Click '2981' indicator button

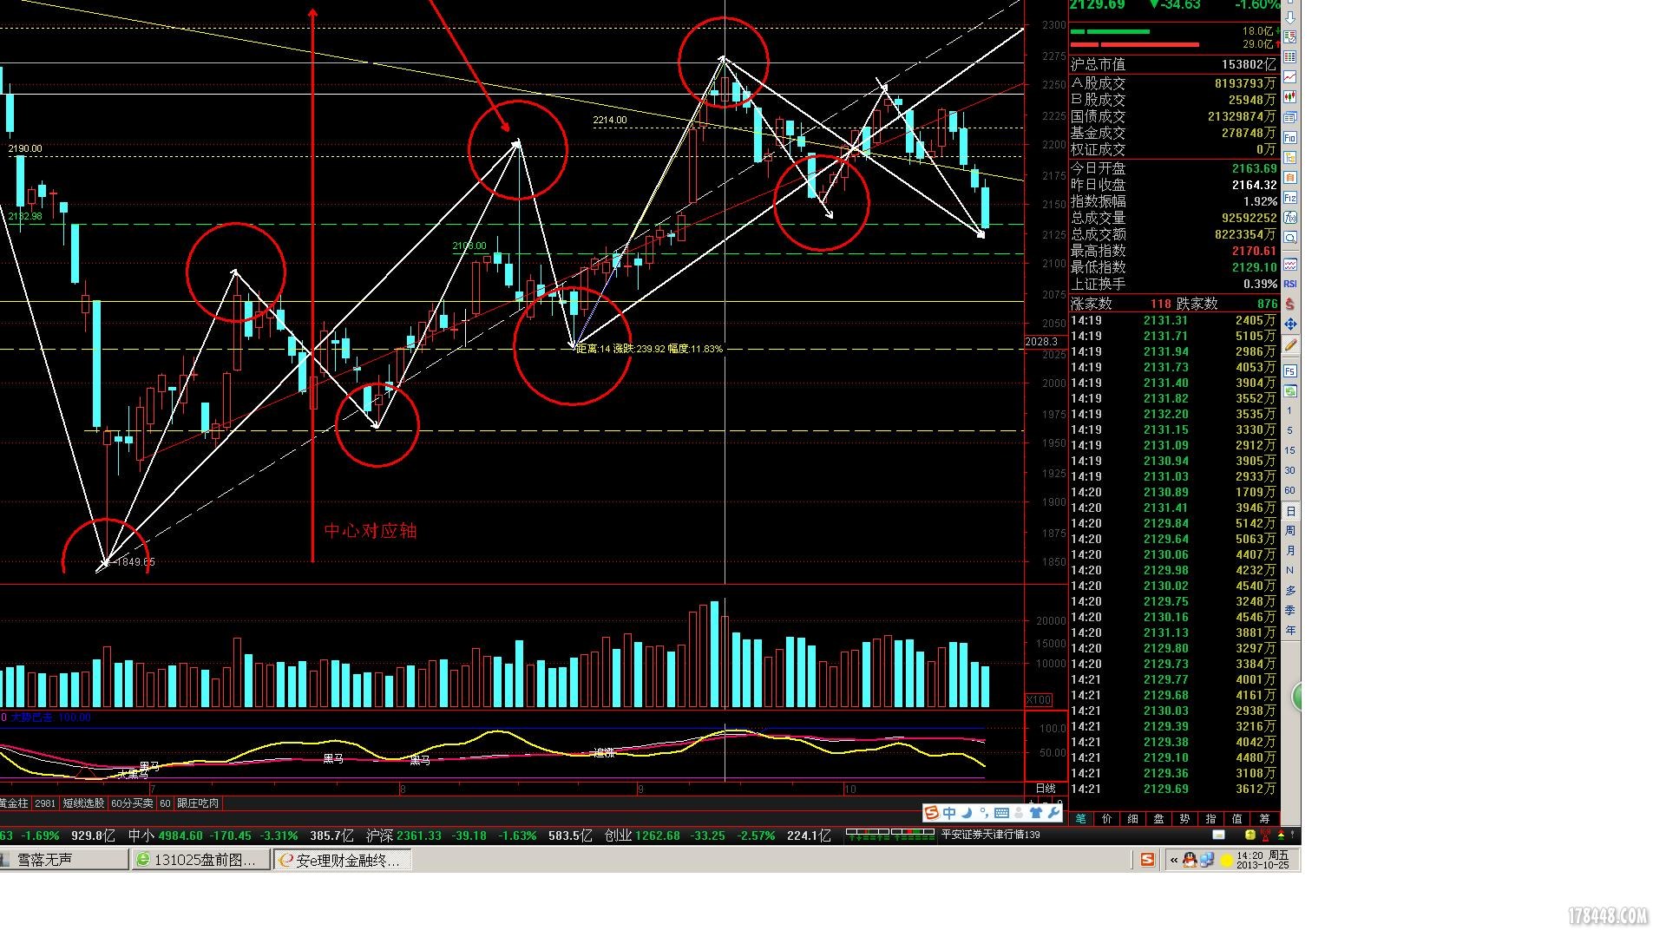(45, 803)
